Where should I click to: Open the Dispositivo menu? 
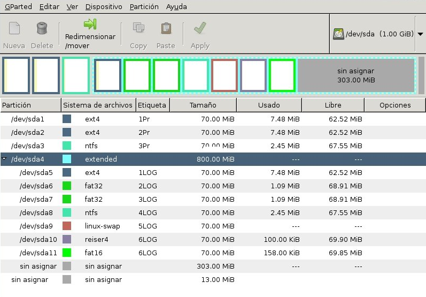pos(104,7)
